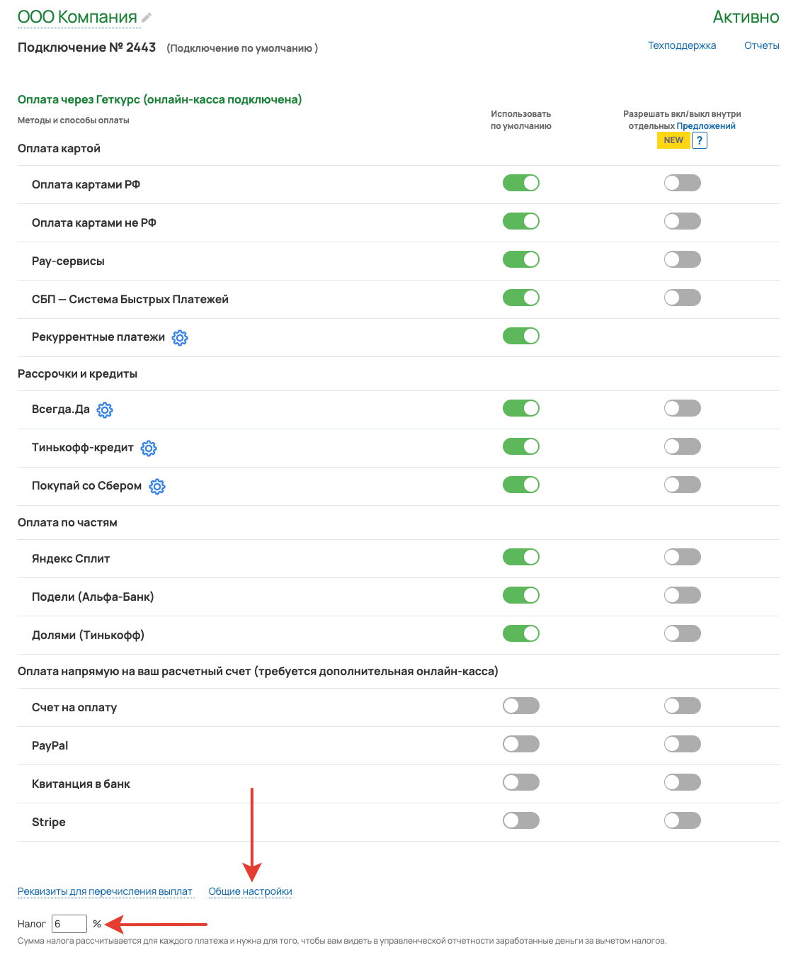Open gear settings for Покупай со Сбером
Image resolution: width=786 pixels, height=955 pixels.
[x=157, y=487]
